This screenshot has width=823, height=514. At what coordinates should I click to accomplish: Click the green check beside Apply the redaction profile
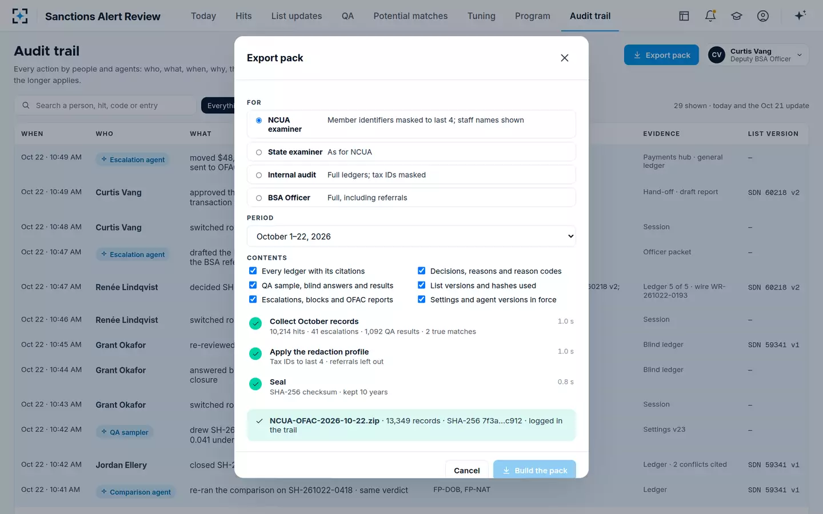(255, 354)
